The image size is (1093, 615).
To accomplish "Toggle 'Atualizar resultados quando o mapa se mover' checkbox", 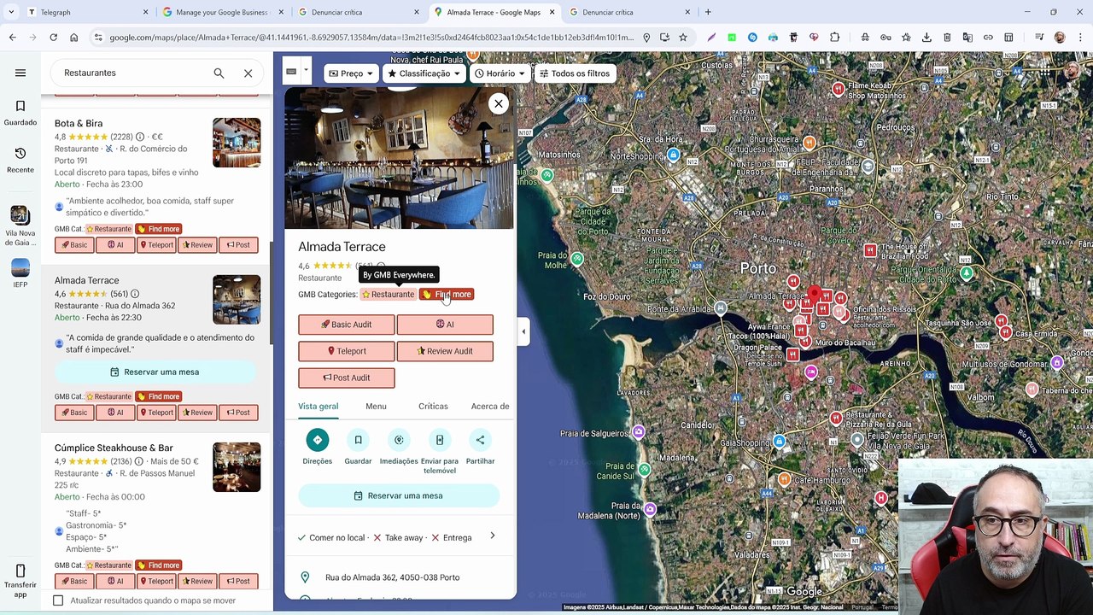I will click(x=58, y=600).
